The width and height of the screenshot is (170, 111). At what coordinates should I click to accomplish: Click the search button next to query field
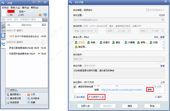pyautogui.click(x=45, y=20)
